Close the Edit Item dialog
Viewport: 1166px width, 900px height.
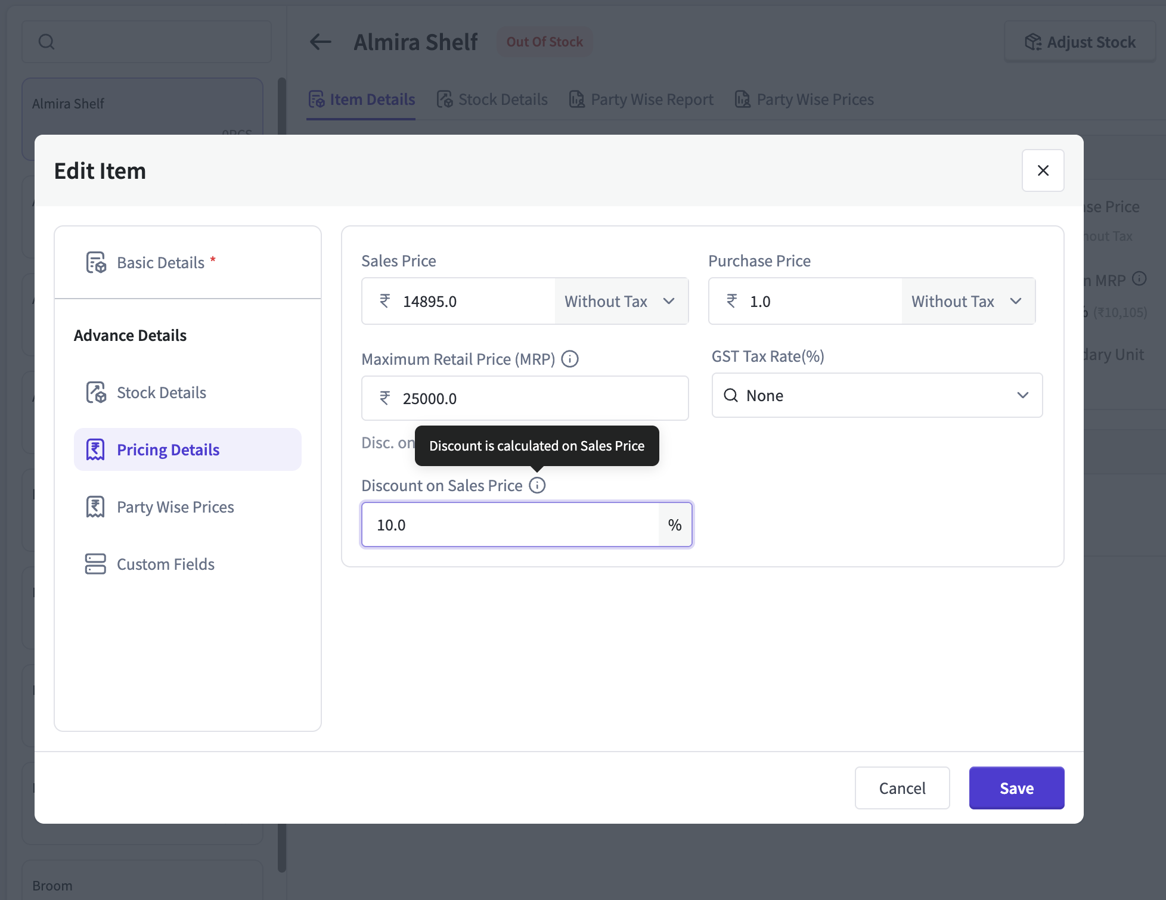point(1043,170)
